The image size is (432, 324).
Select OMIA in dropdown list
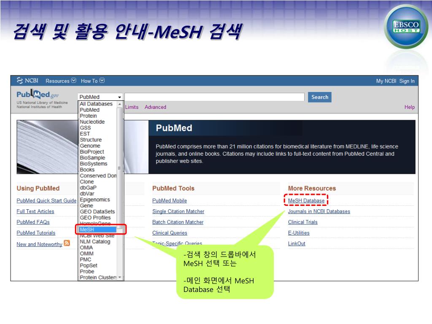pyautogui.click(x=86, y=248)
